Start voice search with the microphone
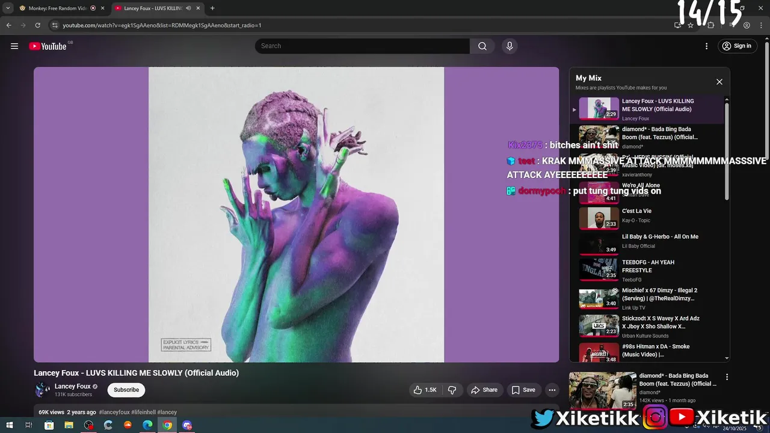The image size is (770, 433). tap(510, 46)
